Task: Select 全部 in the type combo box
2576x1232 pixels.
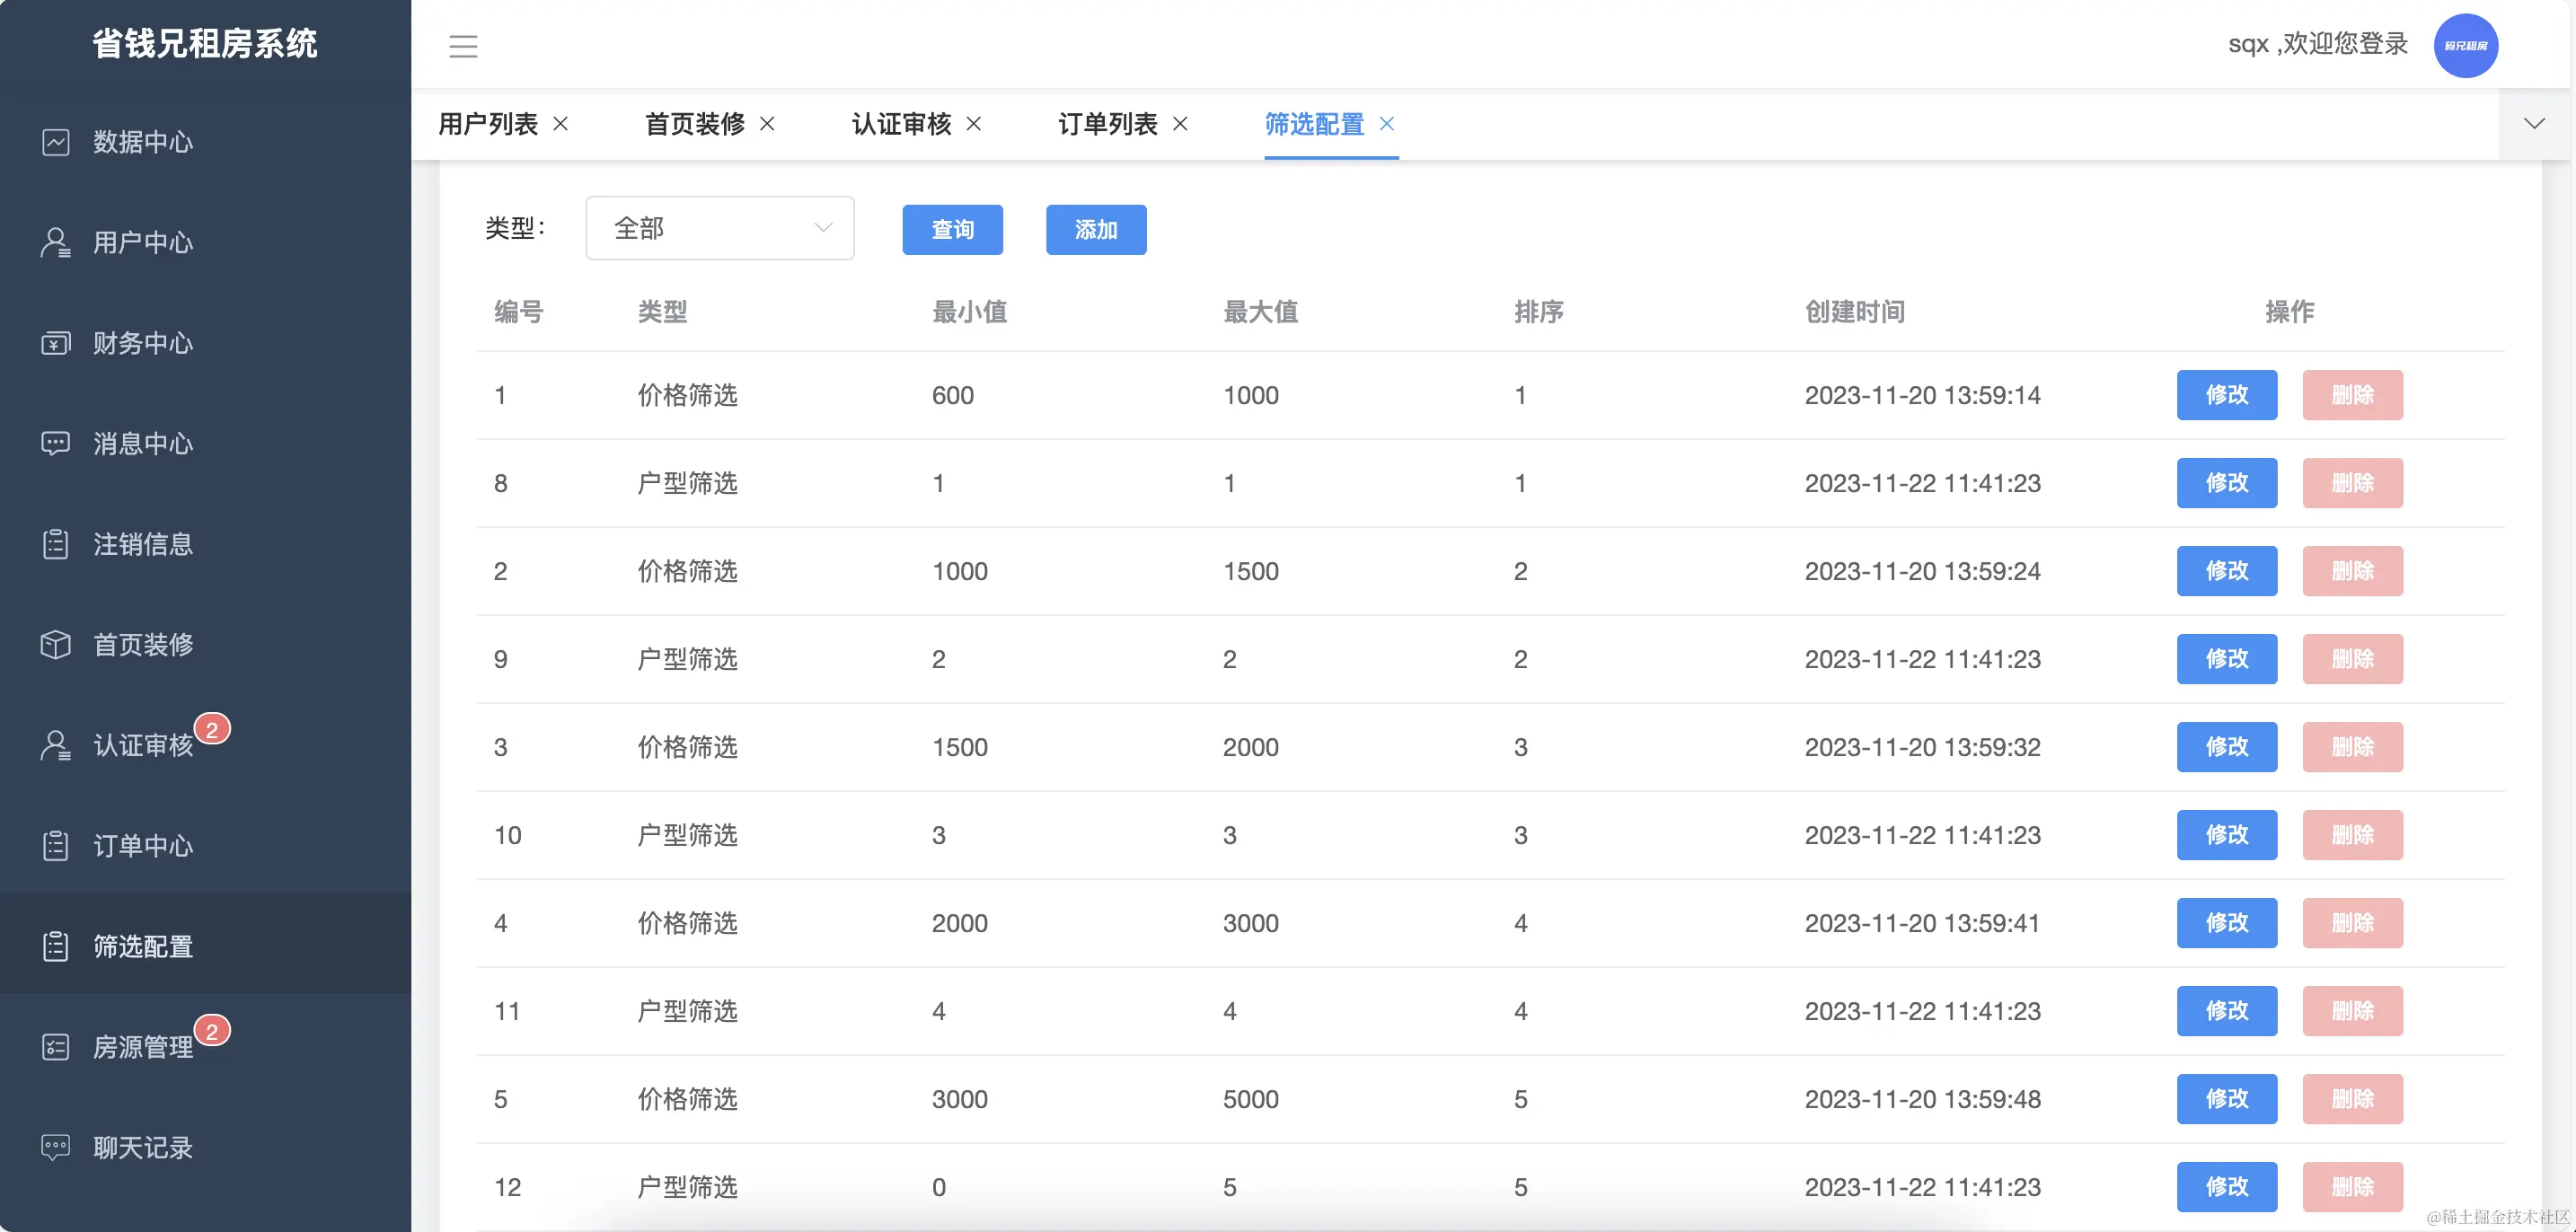Action: pyautogui.click(x=720, y=228)
